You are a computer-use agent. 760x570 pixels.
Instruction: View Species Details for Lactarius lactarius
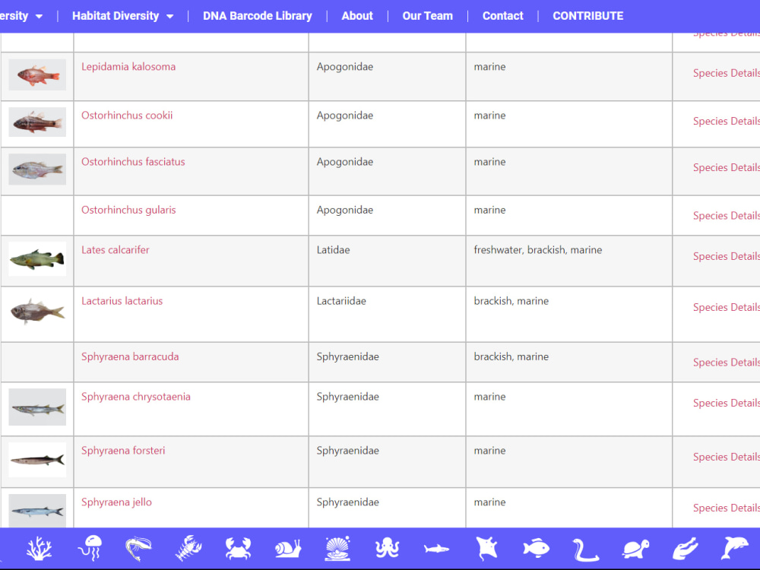[x=726, y=307]
